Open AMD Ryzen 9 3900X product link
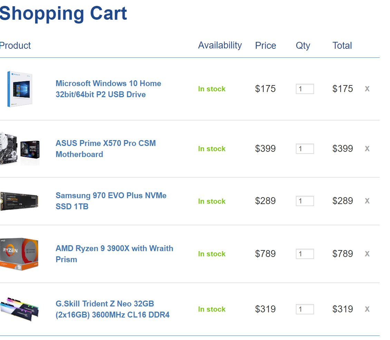The width and height of the screenshot is (390, 340). (x=115, y=254)
